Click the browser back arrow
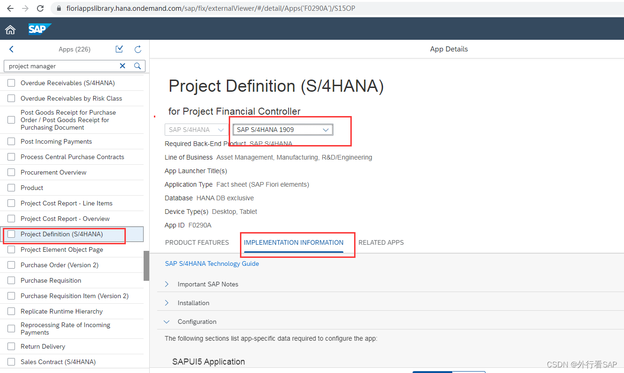This screenshot has height=373, width=624. pyautogui.click(x=10, y=8)
